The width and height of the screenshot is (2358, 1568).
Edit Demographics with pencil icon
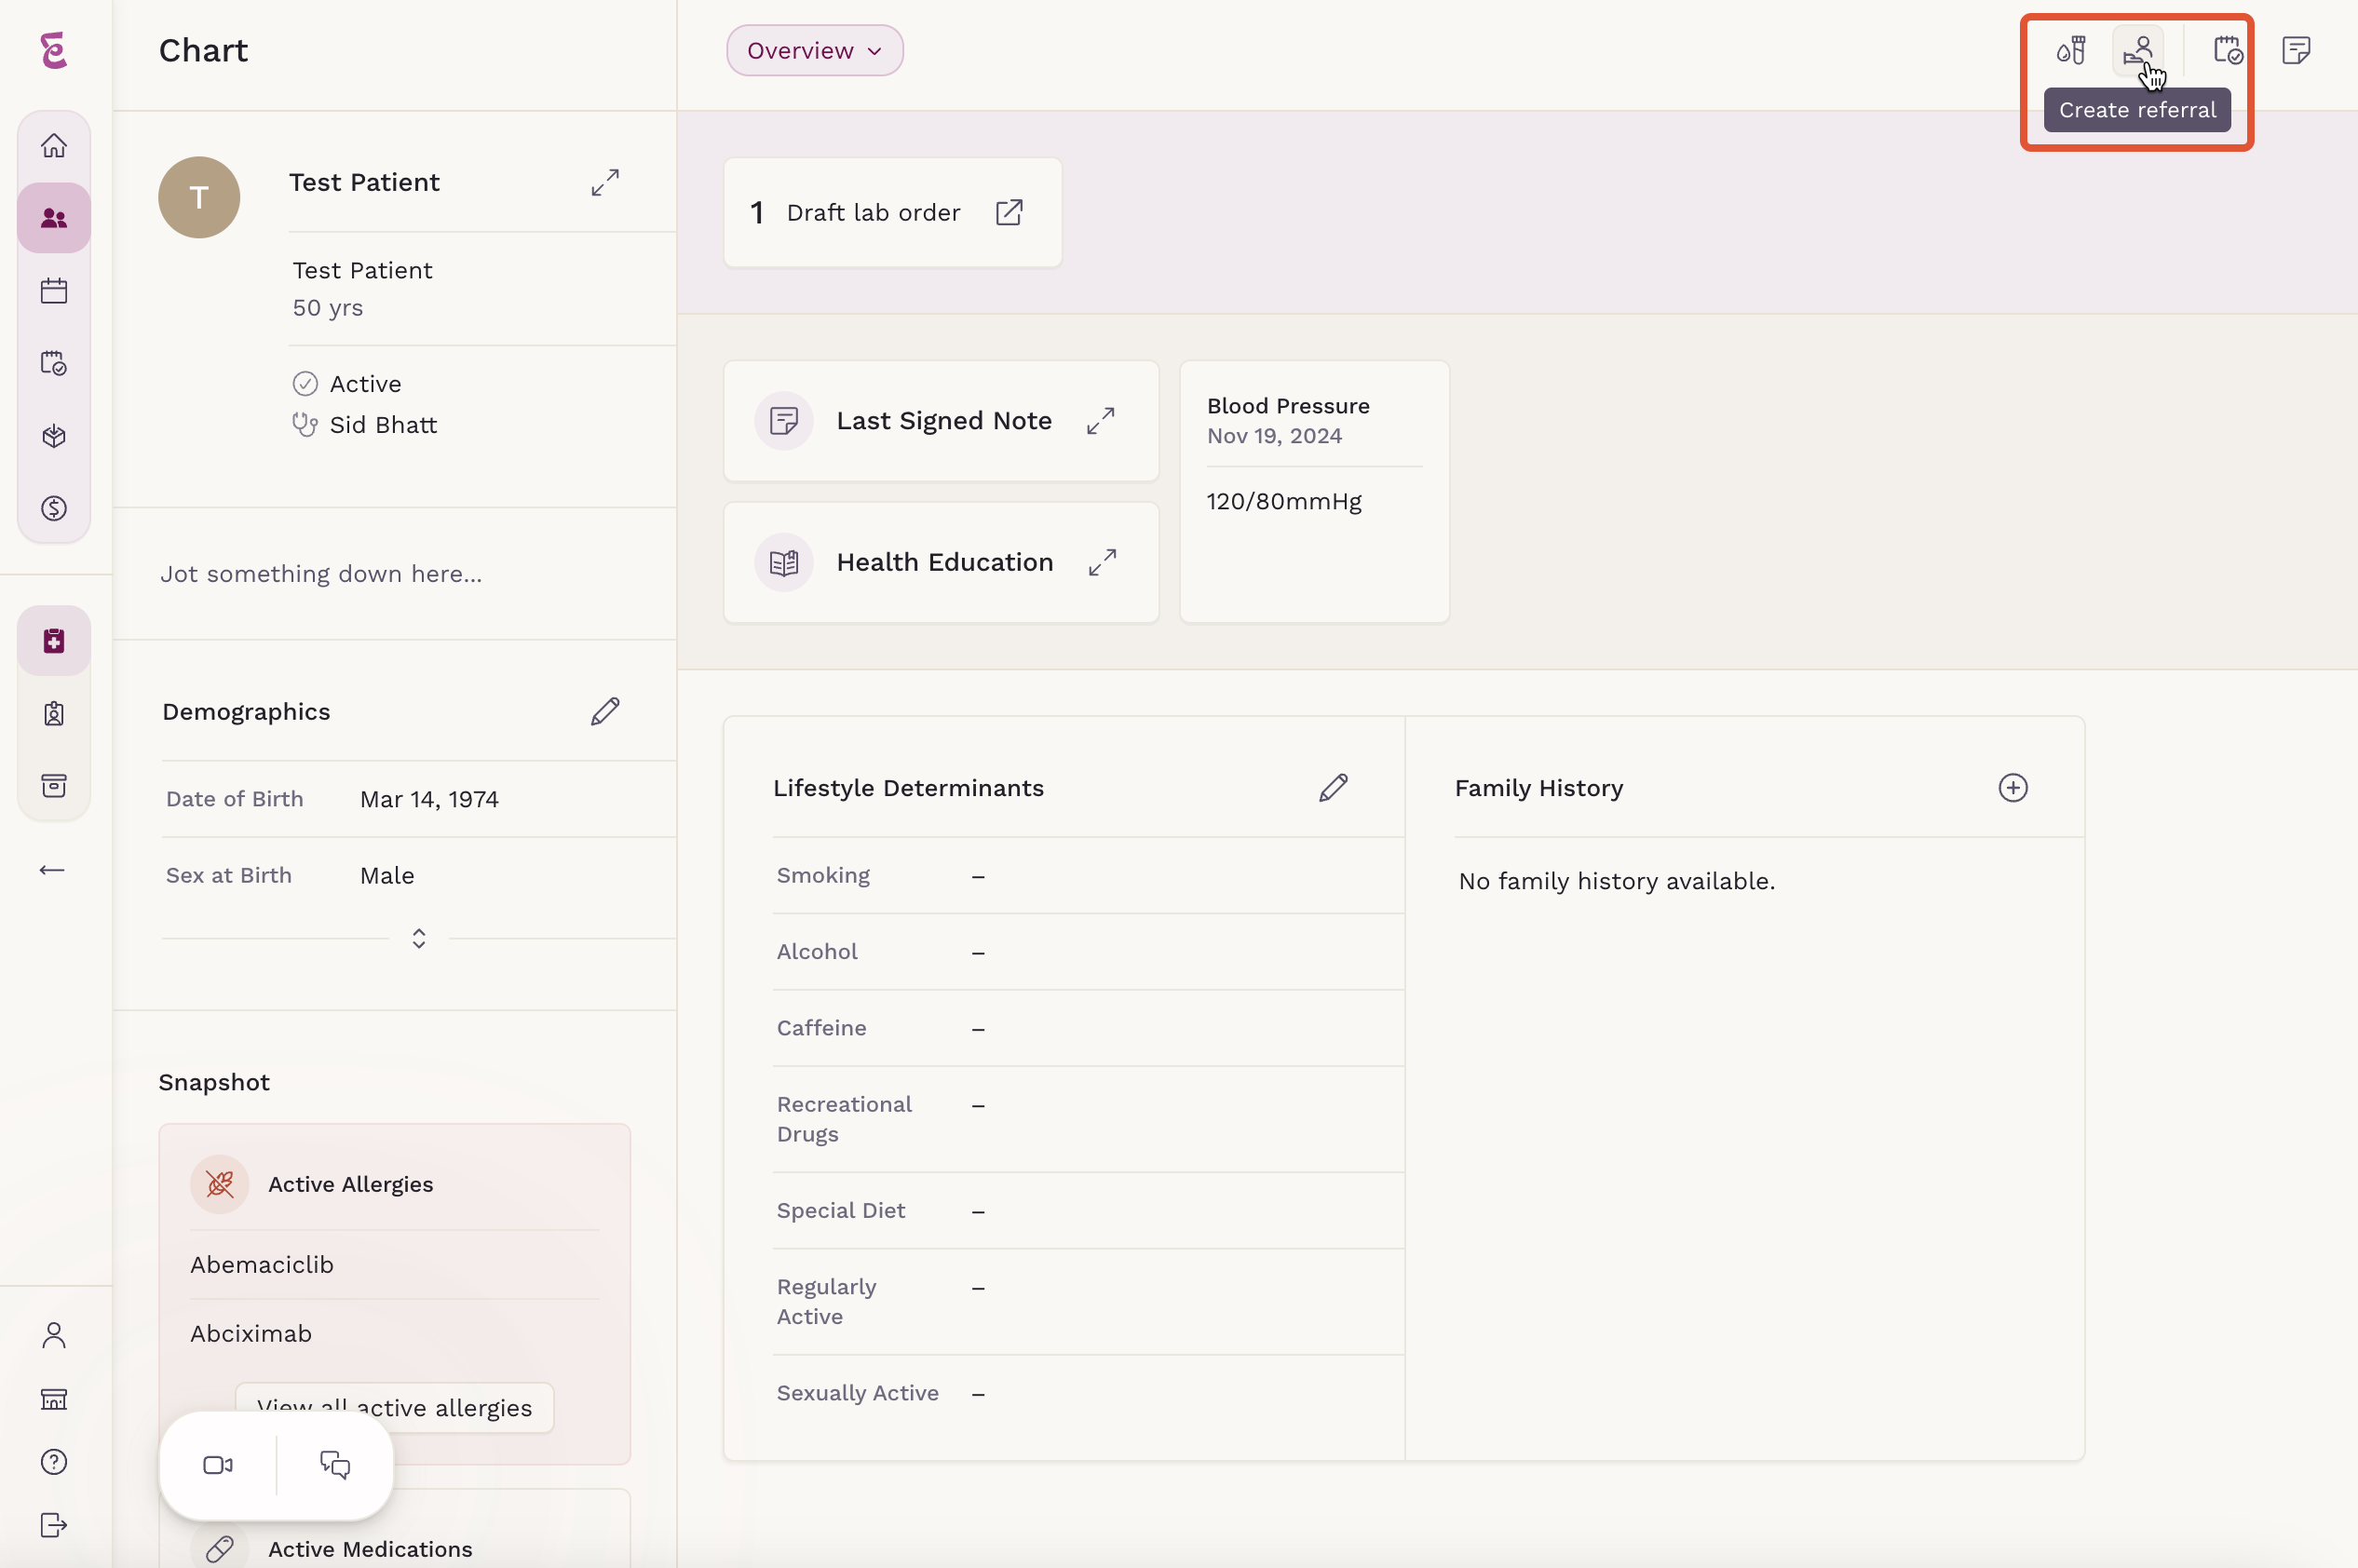tap(605, 711)
